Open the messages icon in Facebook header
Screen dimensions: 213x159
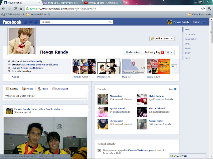point(31,22)
